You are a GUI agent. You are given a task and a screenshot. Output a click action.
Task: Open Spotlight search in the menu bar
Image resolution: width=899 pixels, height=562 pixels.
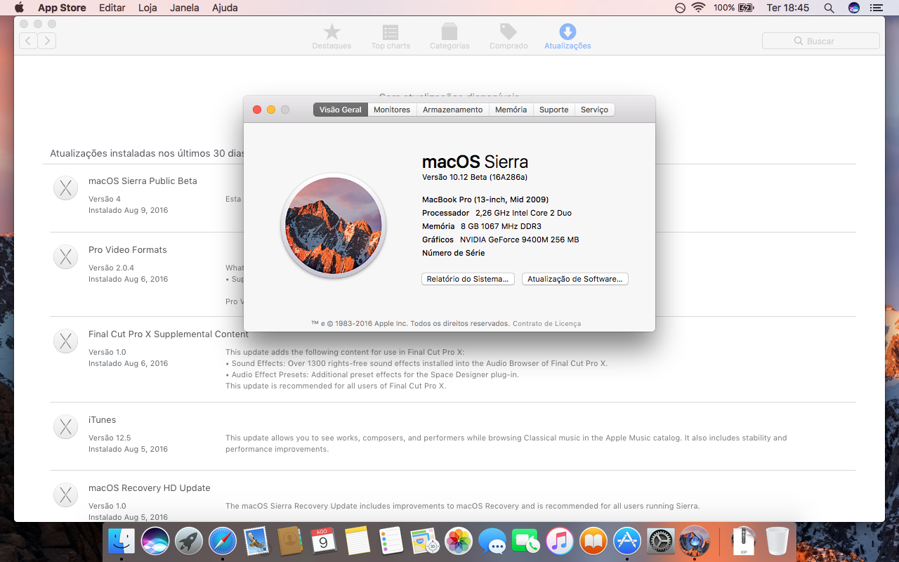(829, 8)
